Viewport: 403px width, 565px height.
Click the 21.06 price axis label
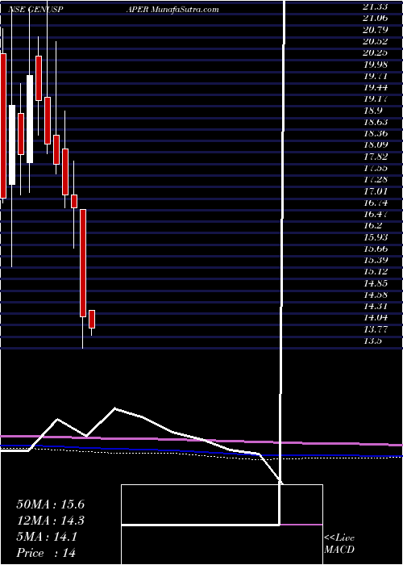375,18
